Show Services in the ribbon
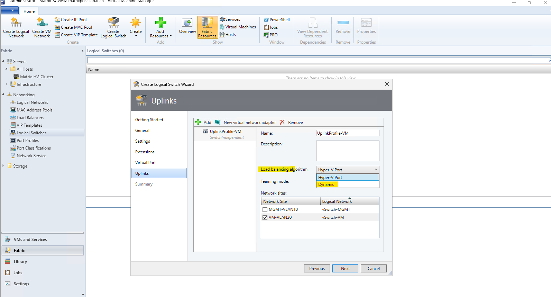This screenshot has height=297, width=551. click(230, 19)
